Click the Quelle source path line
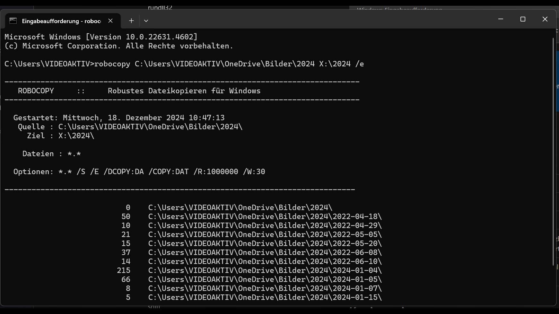 (130, 127)
